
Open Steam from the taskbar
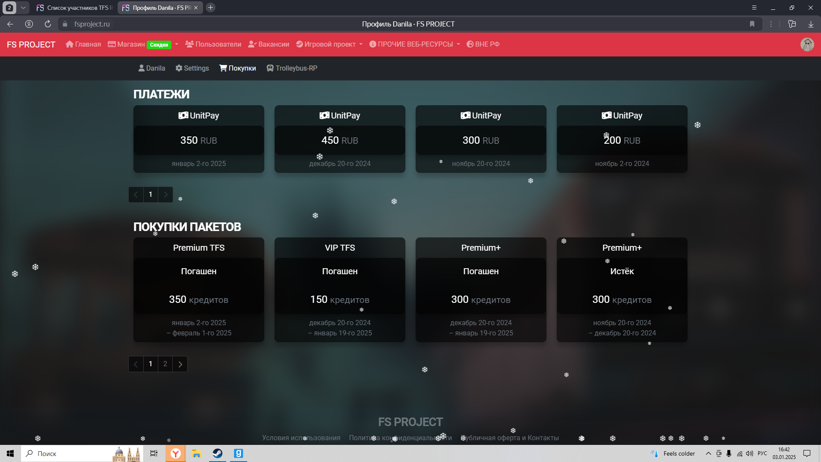218,453
